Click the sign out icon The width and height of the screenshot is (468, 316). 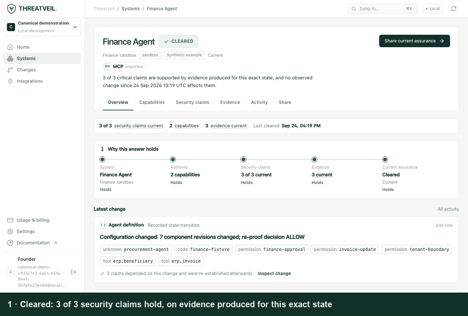(74, 272)
